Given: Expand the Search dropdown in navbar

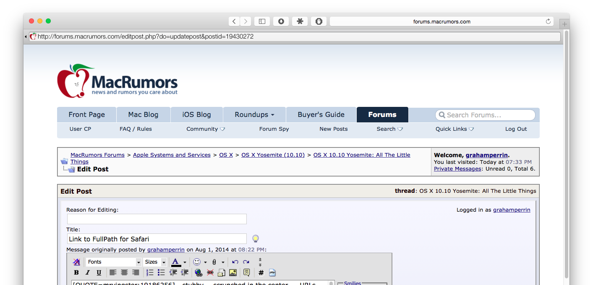Looking at the screenshot, I should (x=390, y=129).
